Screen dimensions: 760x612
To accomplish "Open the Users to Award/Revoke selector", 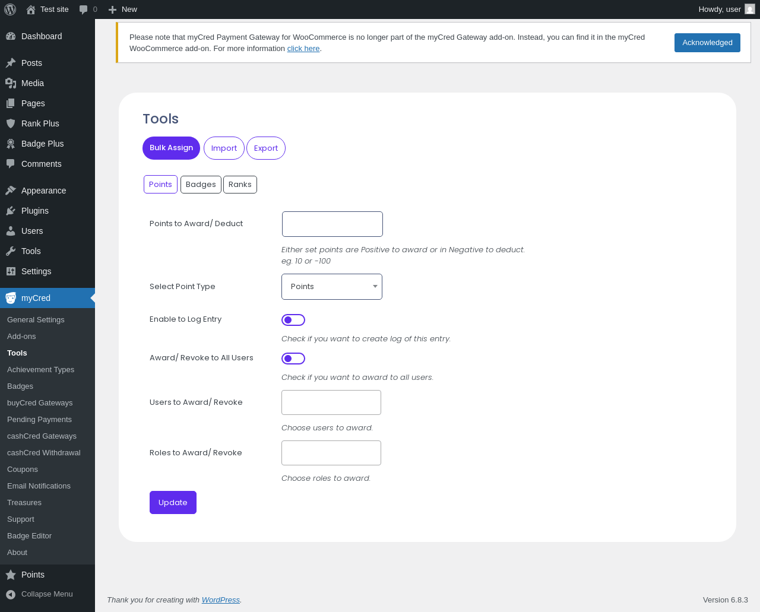I will [x=331, y=402].
